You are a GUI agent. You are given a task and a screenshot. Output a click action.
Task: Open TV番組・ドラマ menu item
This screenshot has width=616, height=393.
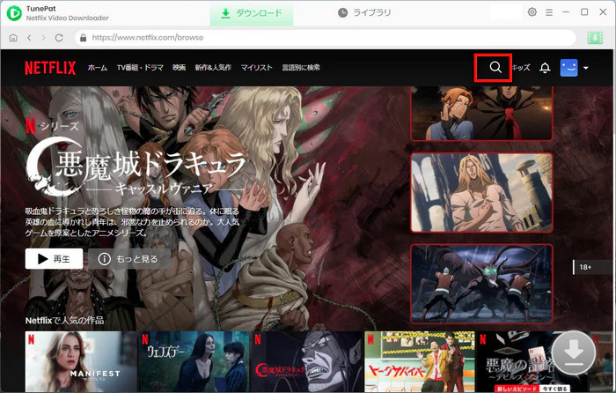coord(140,68)
